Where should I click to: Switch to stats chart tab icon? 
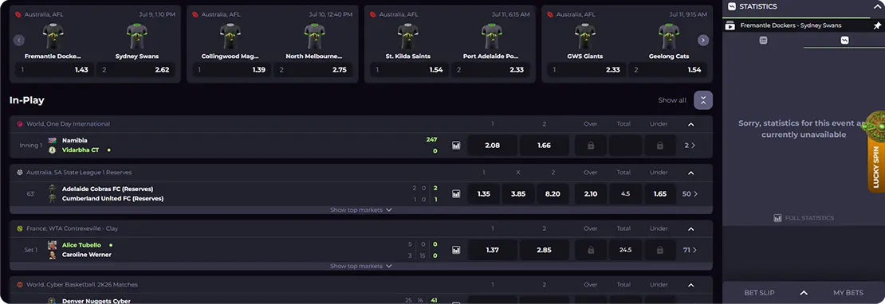click(844, 40)
